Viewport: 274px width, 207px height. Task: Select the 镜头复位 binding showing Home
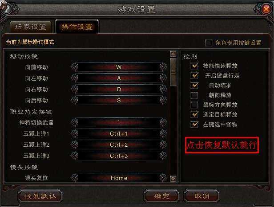pos(119,178)
